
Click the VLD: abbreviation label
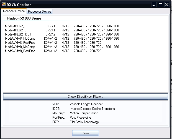(x=56, y=104)
